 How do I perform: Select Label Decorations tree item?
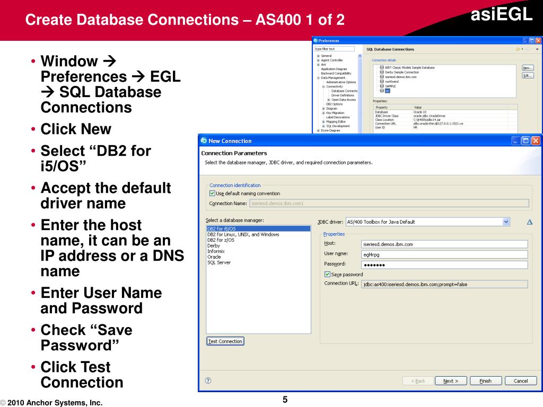click(338, 117)
